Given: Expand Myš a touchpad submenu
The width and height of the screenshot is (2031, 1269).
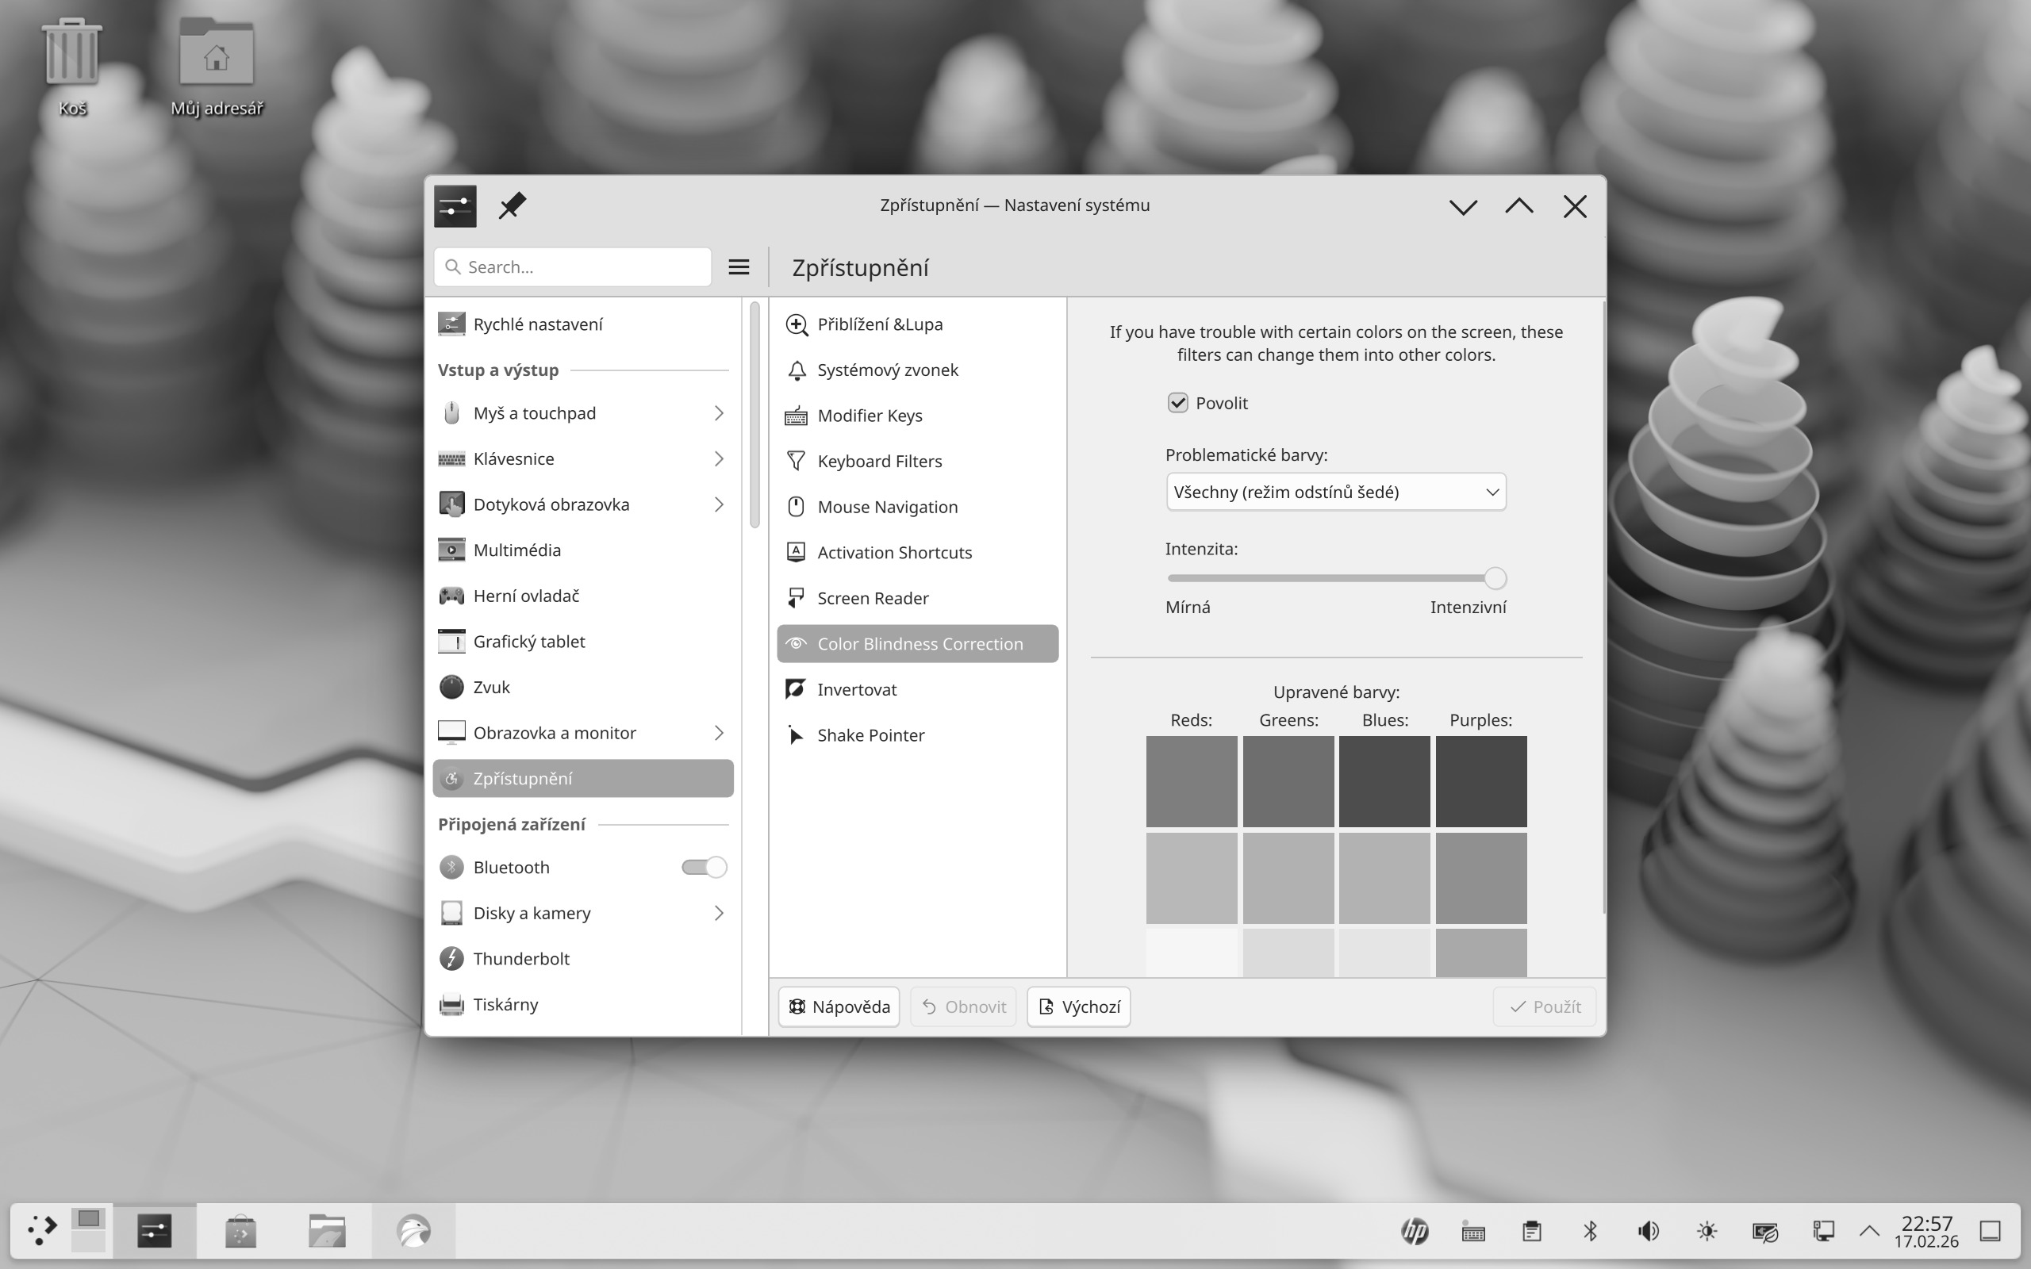Looking at the screenshot, I should pyautogui.click(x=719, y=413).
